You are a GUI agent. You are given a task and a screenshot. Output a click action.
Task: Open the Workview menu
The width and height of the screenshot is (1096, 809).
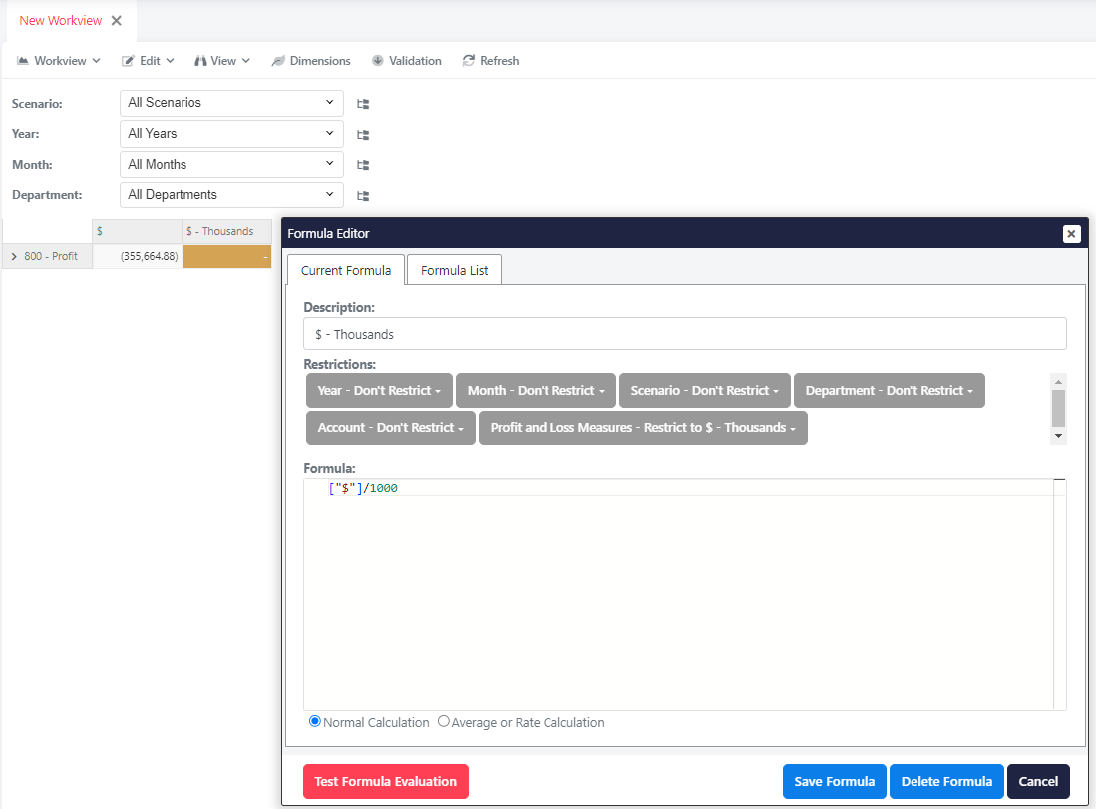59,61
